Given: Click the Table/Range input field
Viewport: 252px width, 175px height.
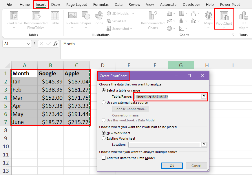Looking at the screenshot, I should click(168, 96).
